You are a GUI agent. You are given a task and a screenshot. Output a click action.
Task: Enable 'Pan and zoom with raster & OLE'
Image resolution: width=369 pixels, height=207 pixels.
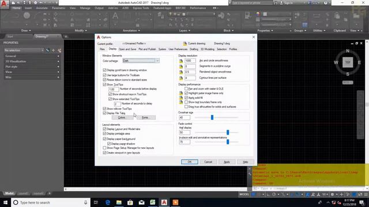tap(186, 89)
